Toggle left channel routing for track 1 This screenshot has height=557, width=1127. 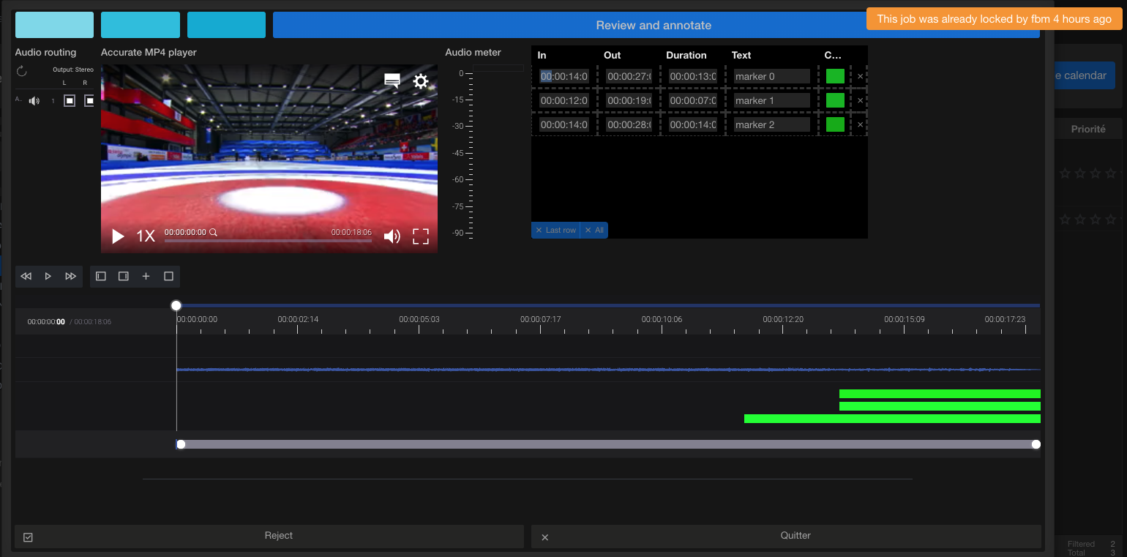pos(70,101)
